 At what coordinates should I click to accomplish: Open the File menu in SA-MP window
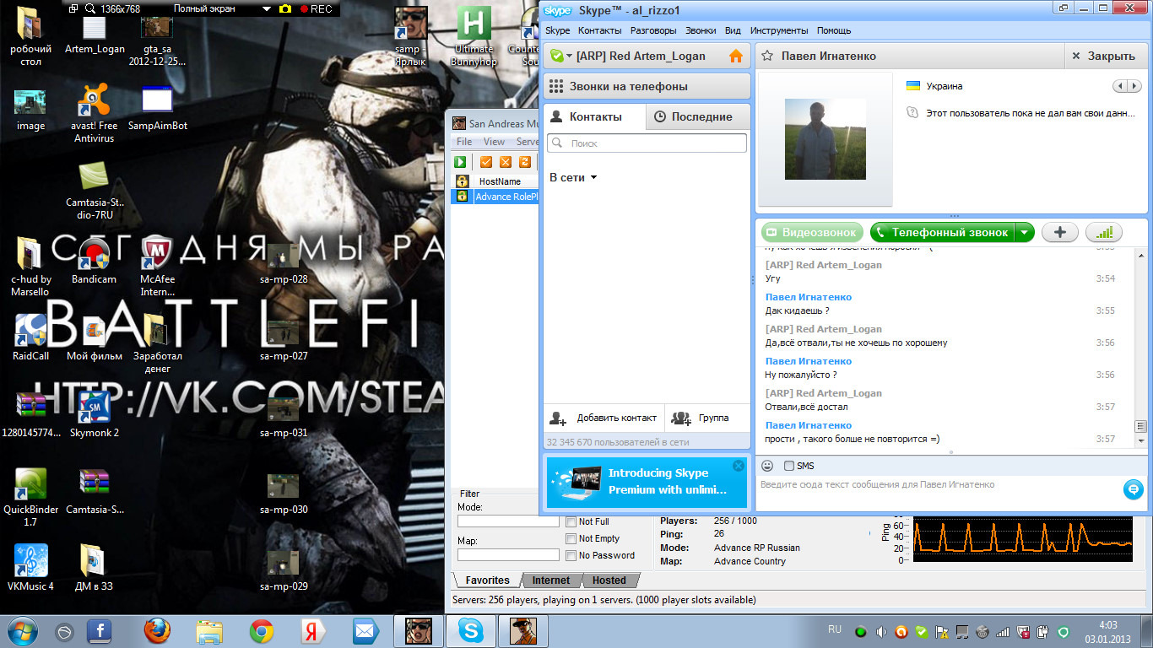tap(464, 142)
